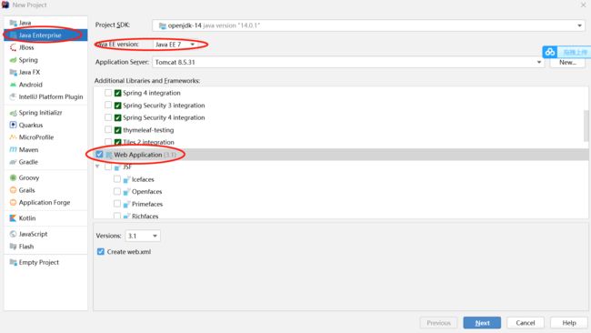Select Kotlin project category

click(45, 218)
